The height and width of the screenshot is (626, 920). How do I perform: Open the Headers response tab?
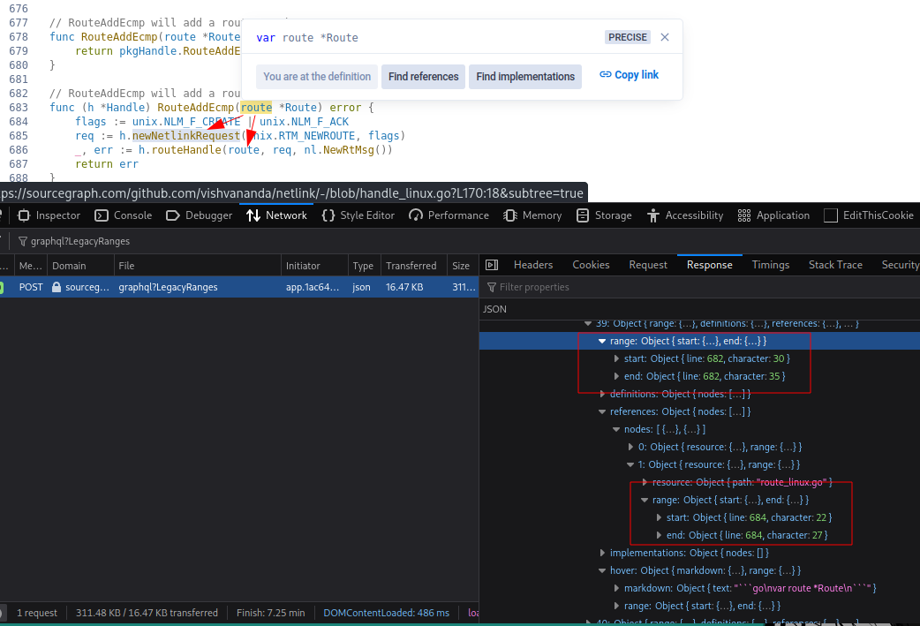coord(532,265)
